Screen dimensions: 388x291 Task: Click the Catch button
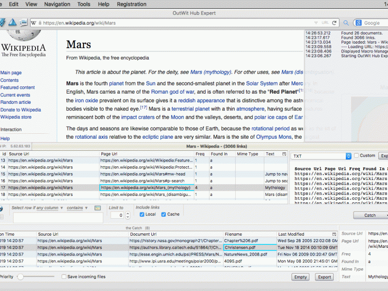coord(370,215)
